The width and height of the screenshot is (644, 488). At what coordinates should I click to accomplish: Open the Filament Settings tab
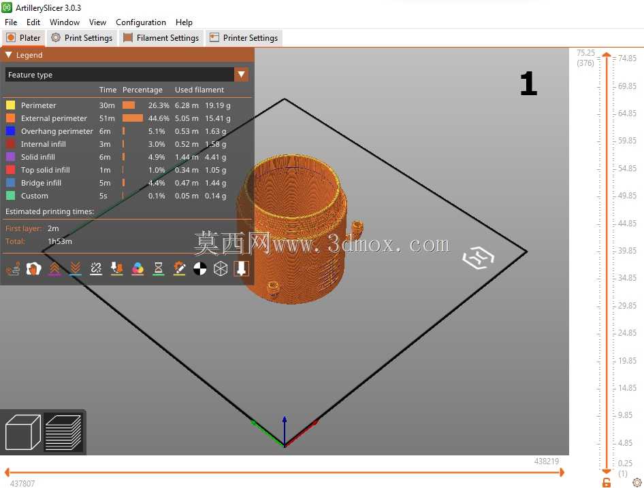[161, 38]
